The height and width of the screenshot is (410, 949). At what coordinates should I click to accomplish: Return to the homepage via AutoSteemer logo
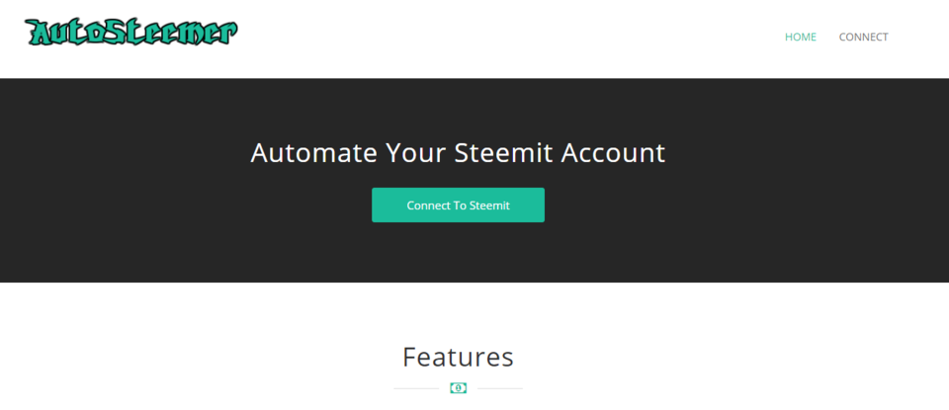(131, 32)
